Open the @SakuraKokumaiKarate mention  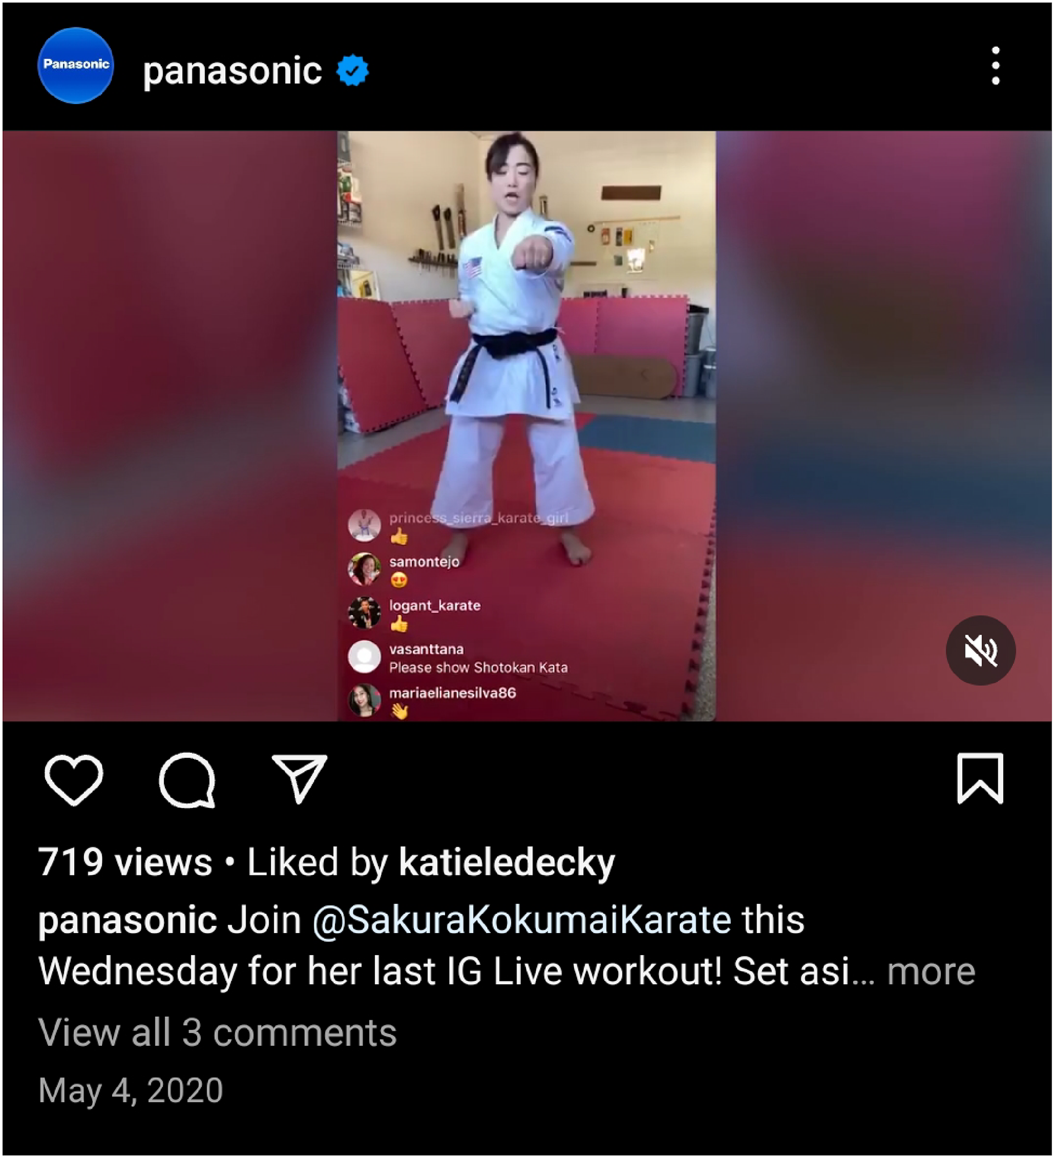click(x=522, y=919)
